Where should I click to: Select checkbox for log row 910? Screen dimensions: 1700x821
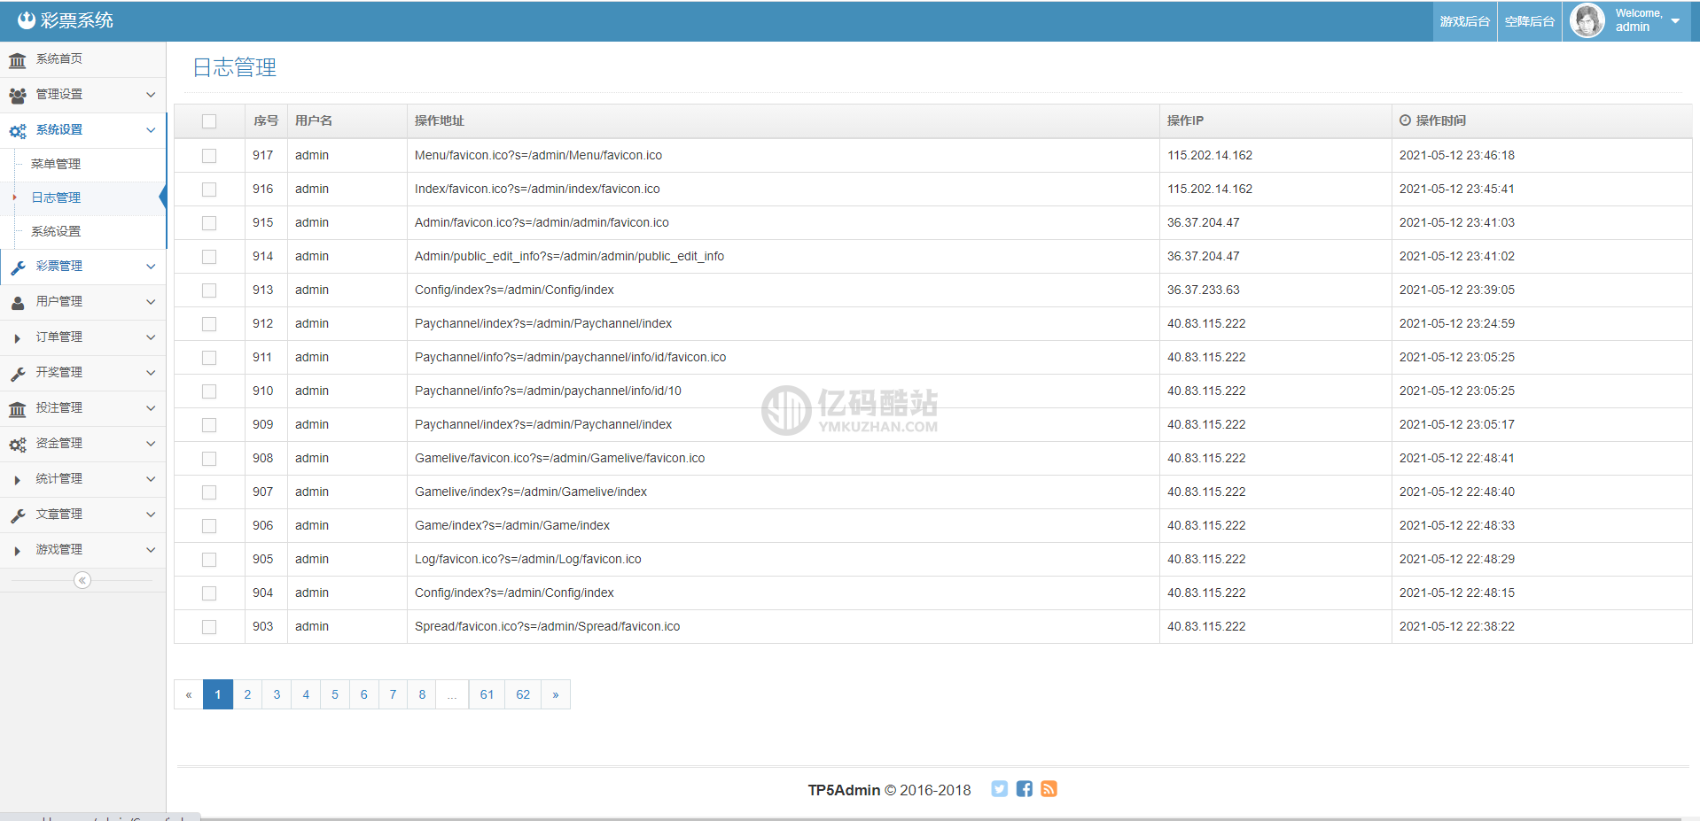(x=209, y=391)
